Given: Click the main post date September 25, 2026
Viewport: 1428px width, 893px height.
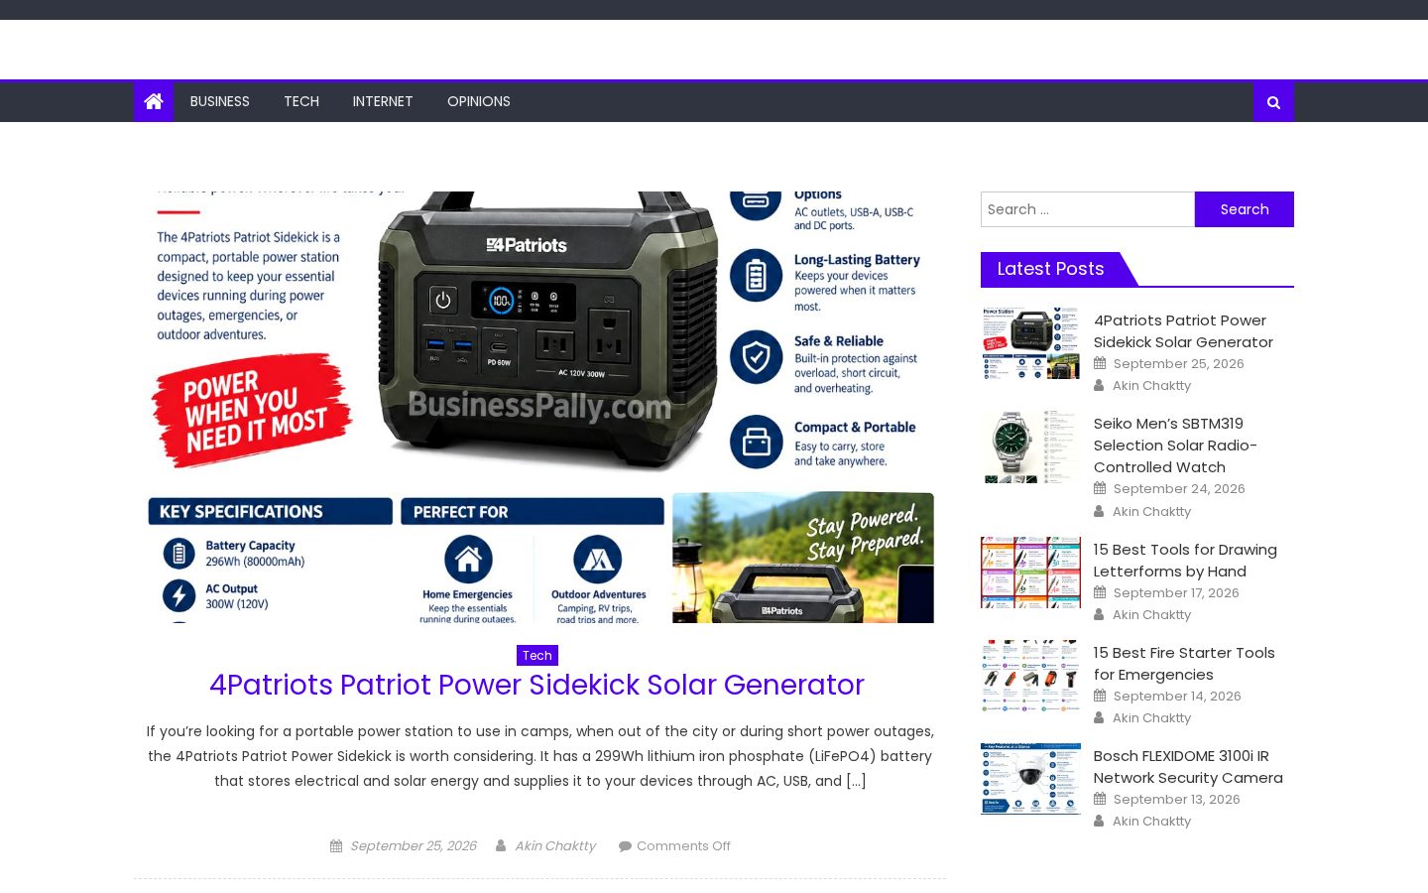Looking at the screenshot, I should [x=413, y=846].
